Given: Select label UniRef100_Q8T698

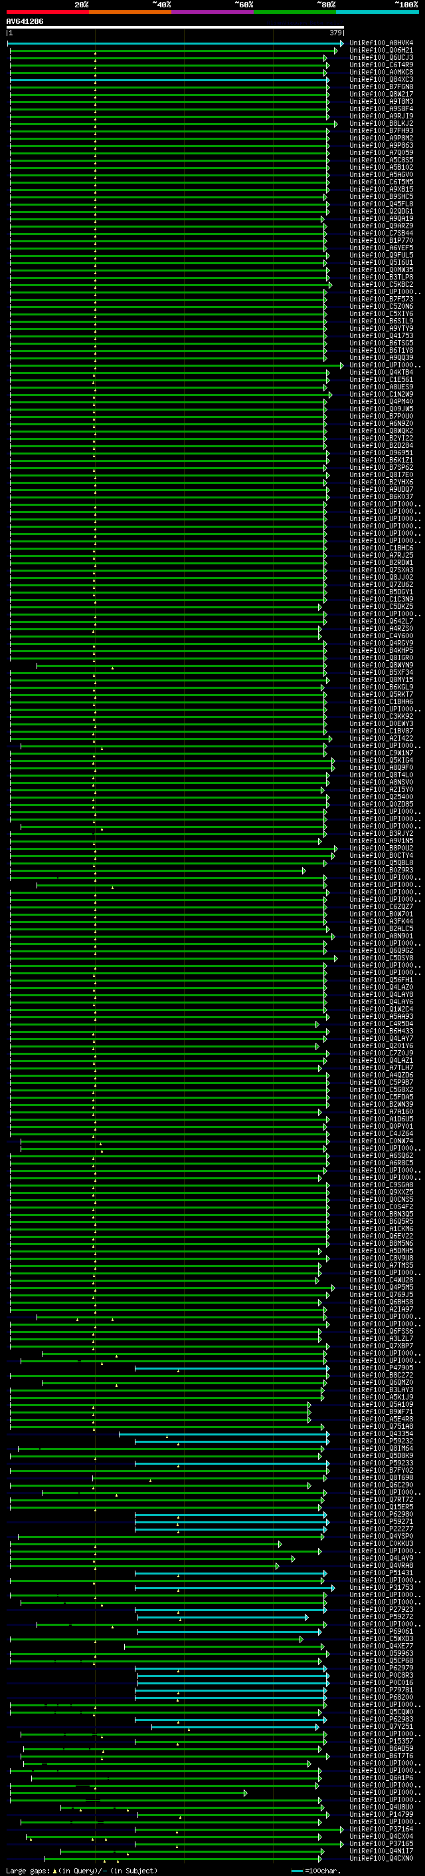Looking at the screenshot, I should (x=381, y=1477).
